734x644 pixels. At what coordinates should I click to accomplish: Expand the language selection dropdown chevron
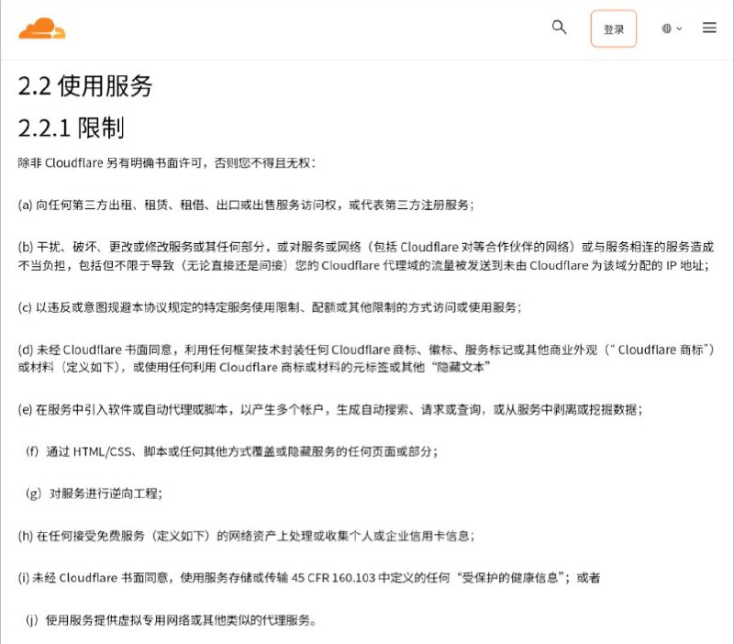coord(679,28)
